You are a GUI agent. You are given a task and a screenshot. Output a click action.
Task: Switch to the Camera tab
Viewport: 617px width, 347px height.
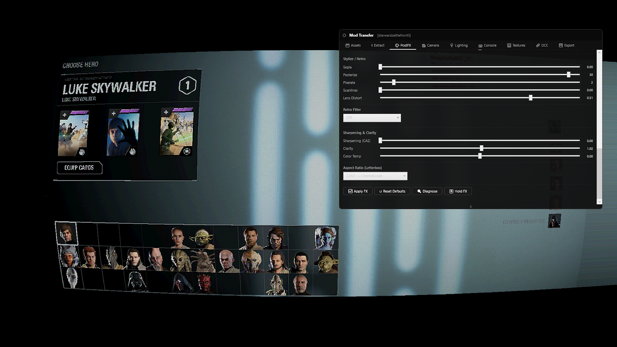coord(430,45)
